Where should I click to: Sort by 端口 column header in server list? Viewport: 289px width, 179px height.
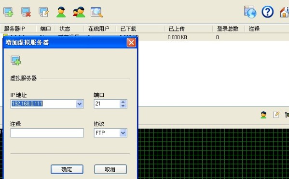(45, 29)
